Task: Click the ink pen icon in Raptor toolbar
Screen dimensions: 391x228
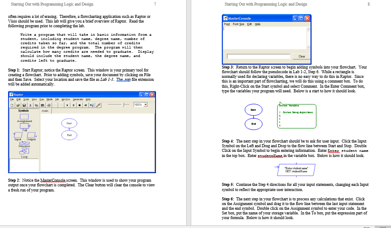Action: (98, 105)
